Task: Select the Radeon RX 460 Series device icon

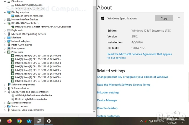Action: coord(13,16)
